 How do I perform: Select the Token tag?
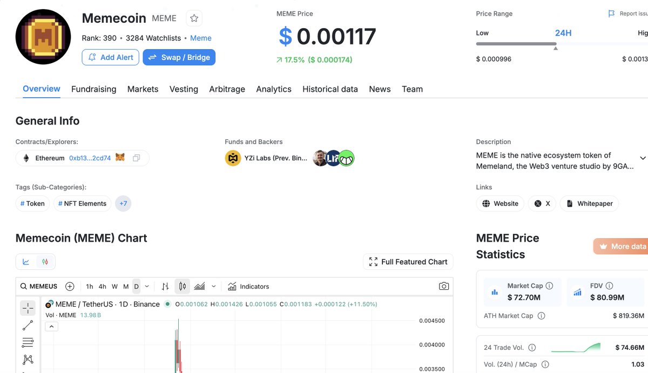coord(32,204)
